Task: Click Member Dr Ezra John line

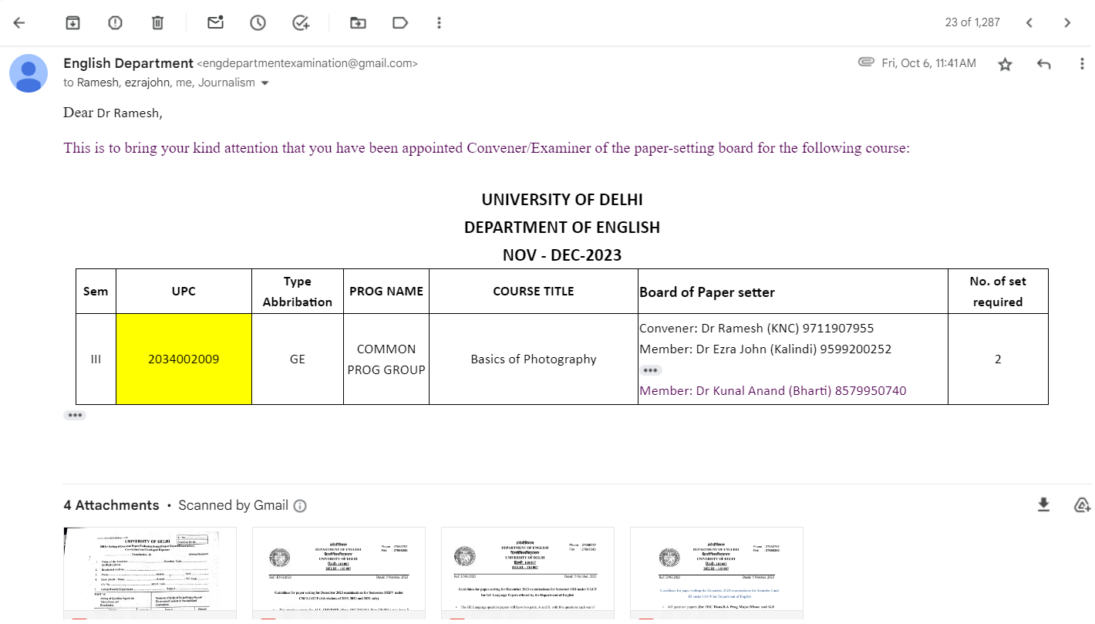Action: (x=765, y=349)
